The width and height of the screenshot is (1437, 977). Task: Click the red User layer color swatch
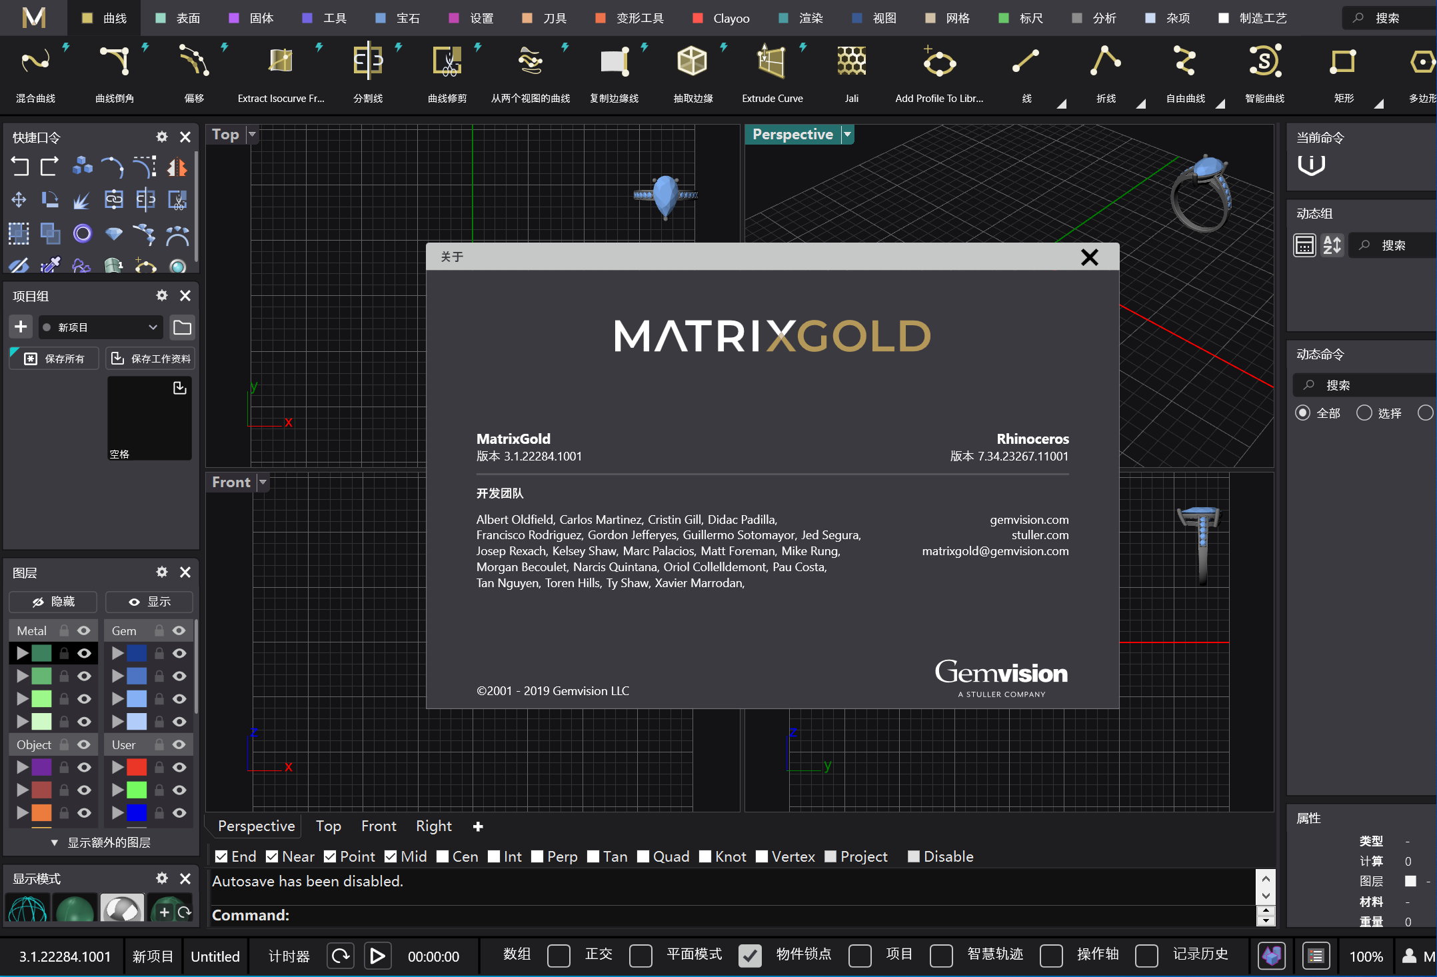click(137, 767)
